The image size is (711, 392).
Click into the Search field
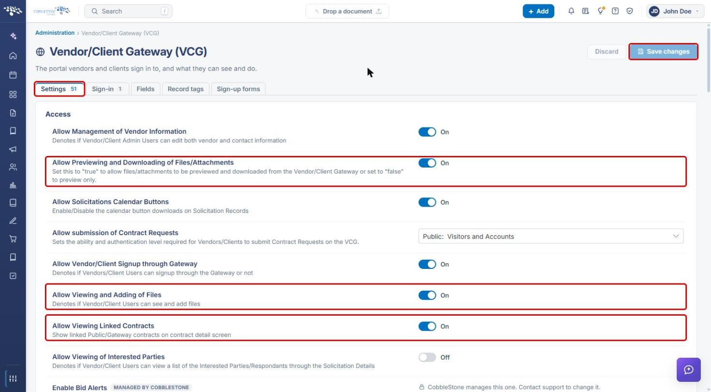[128, 11]
